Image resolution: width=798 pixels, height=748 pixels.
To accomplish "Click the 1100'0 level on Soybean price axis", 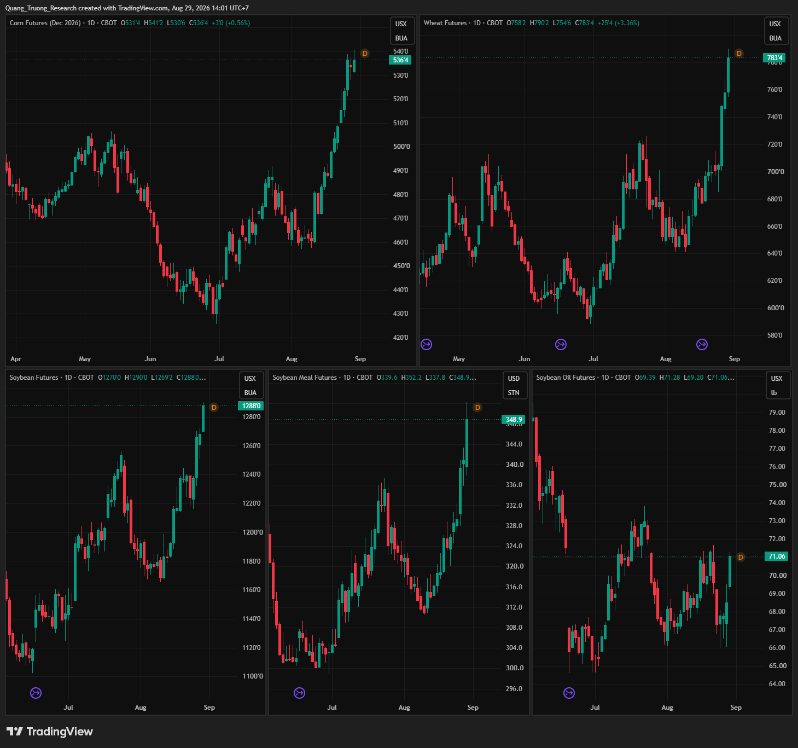I will (x=253, y=676).
